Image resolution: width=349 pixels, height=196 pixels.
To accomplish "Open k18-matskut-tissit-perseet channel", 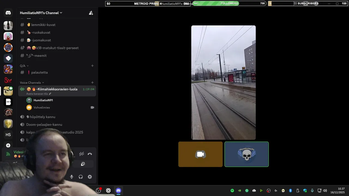I will (x=57, y=48).
